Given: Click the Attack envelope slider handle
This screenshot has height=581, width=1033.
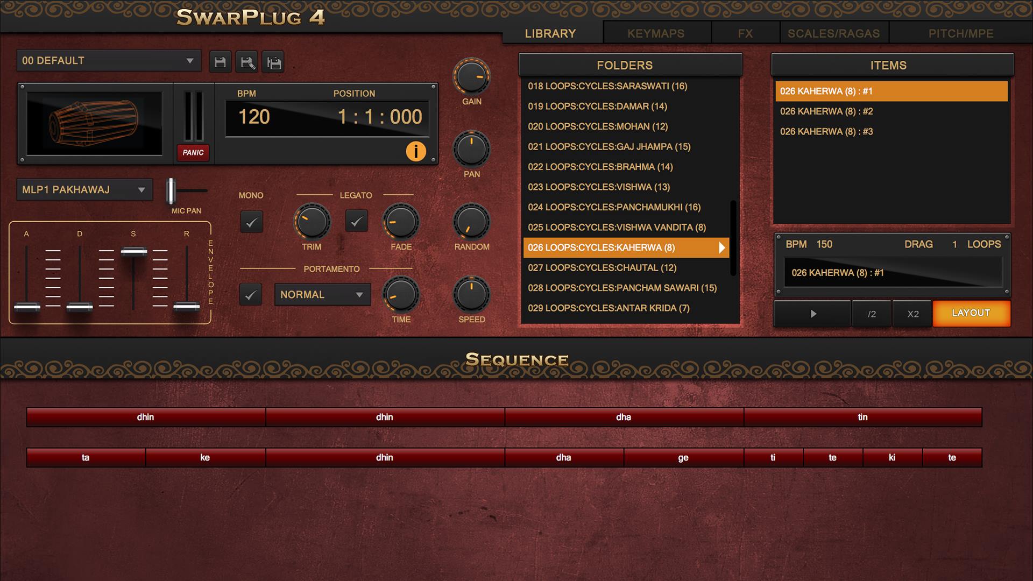Looking at the screenshot, I should pyautogui.click(x=27, y=307).
